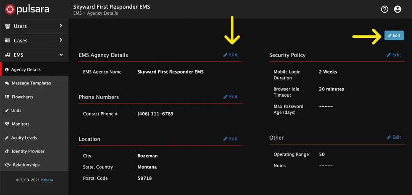Viewport: 412px width, 195px height.
Task: Click the Pulsara logo
Action: pos(27,9)
